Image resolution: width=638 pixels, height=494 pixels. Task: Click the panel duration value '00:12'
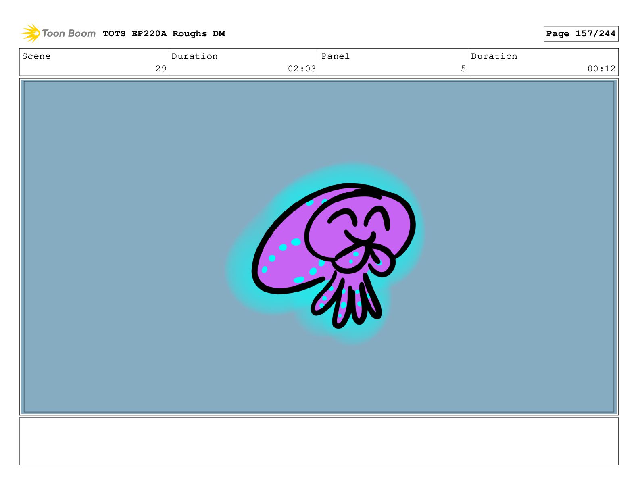[601, 69]
